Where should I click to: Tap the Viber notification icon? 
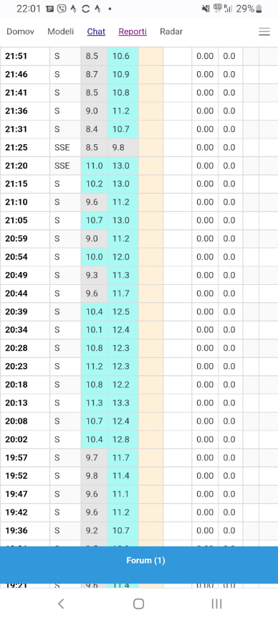click(62, 9)
